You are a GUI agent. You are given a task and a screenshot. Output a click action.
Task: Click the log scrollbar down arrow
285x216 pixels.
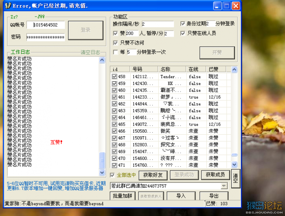pyautogui.click(x=102, y=172)
